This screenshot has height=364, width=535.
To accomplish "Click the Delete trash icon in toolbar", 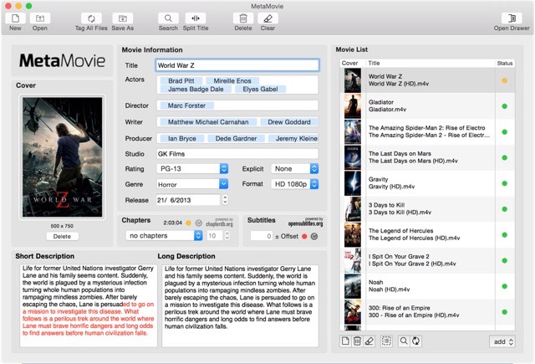I will [243, 18].
